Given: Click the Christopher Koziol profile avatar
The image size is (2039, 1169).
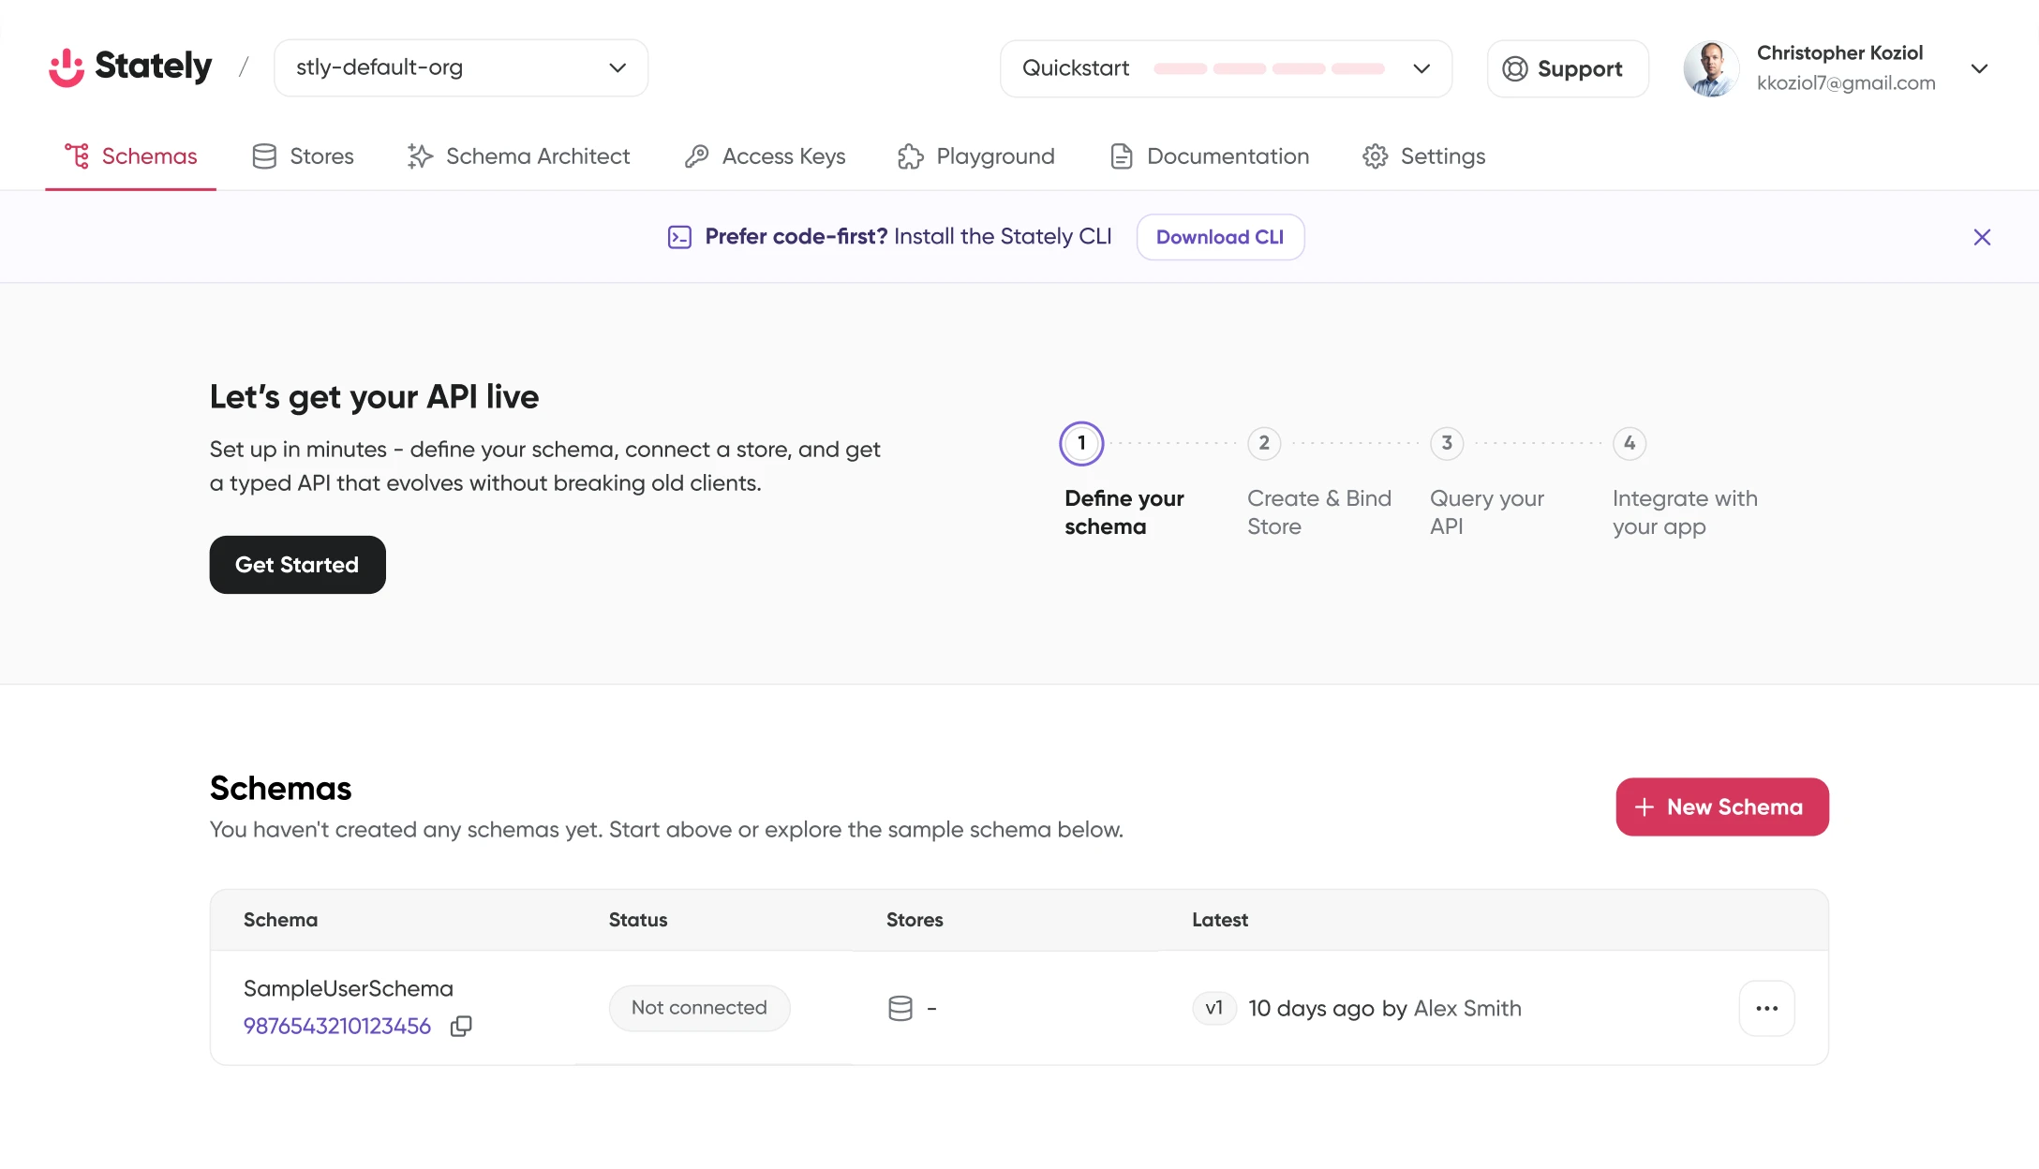Looking at the screenshot, I should click(1711, 68).
